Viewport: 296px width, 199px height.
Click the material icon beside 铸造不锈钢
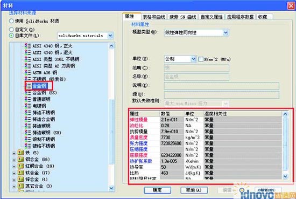pyautogui.click(x=27, y=113)
